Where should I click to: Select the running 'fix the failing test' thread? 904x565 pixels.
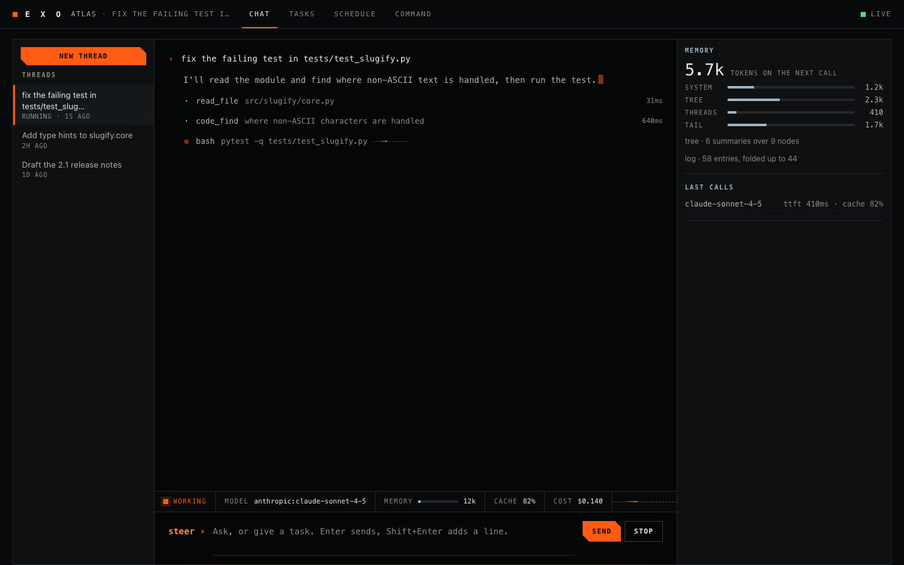[x=83, y=105]
